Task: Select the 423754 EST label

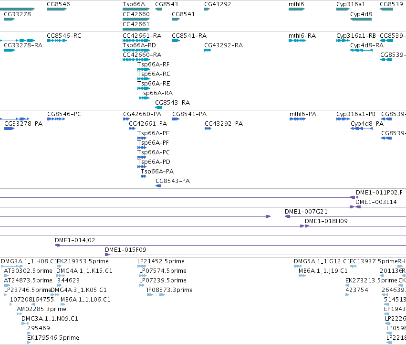Action: click(357, 290)
